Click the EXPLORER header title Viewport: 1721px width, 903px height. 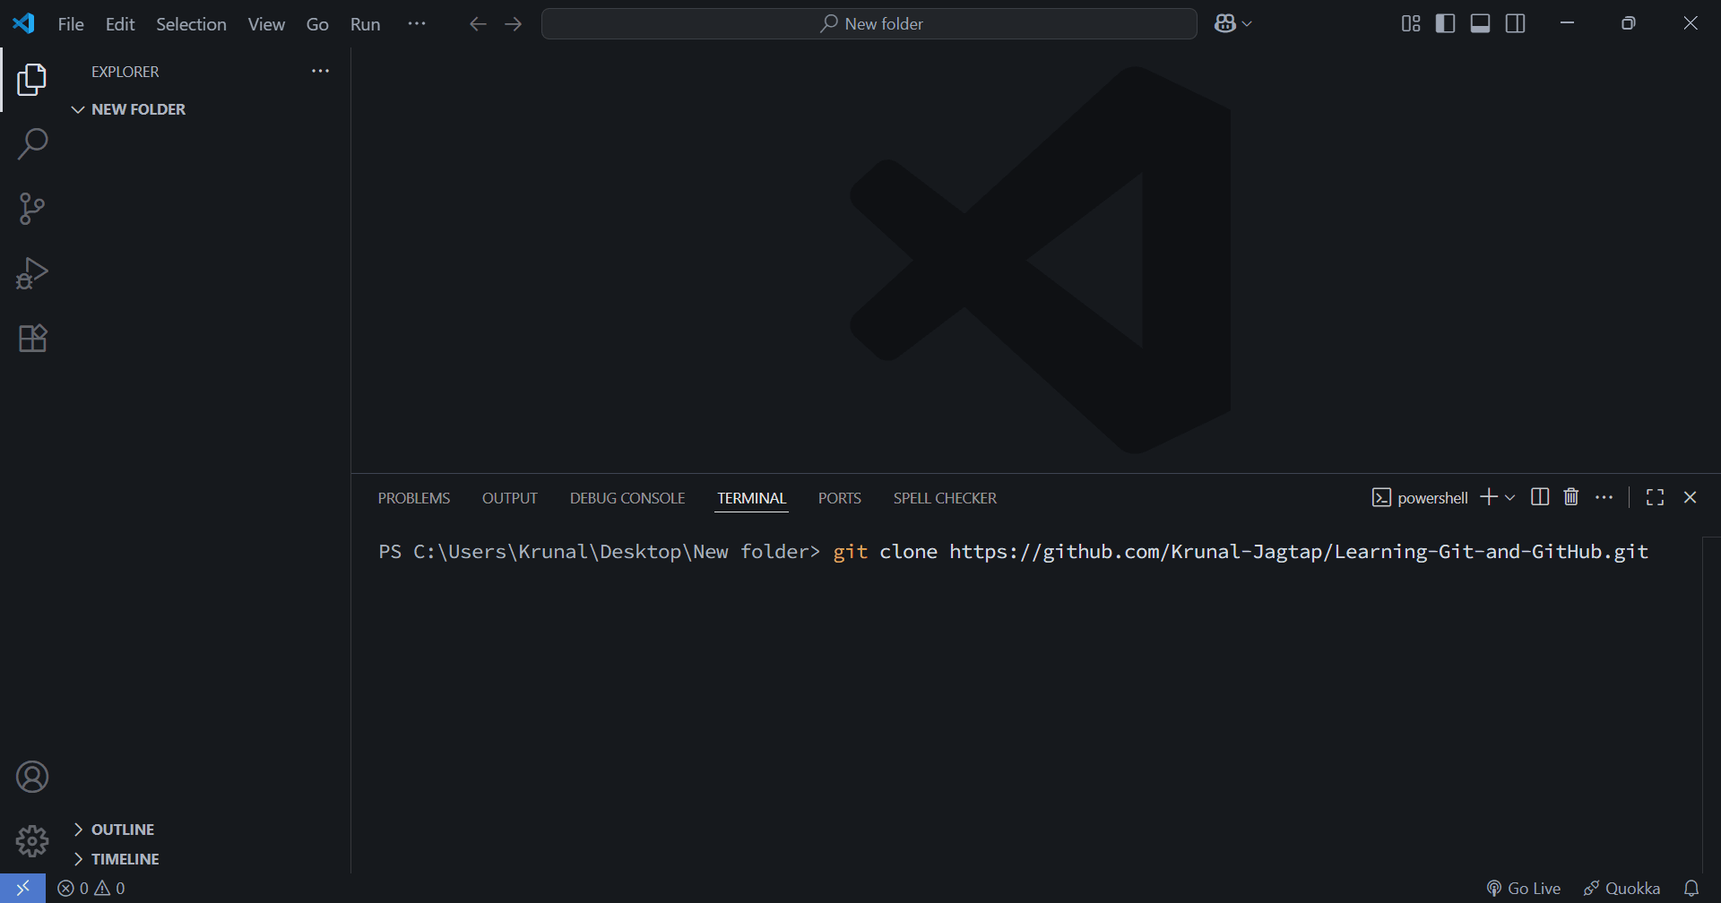pyautogui.click(x=125, y=72)
